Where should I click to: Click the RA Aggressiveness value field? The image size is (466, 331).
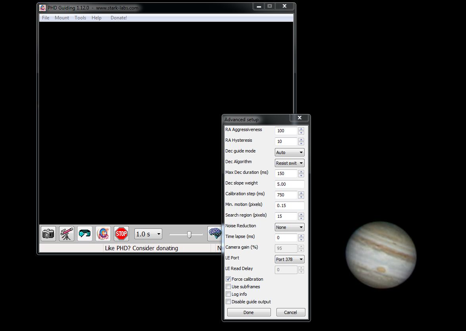[286, 131]
